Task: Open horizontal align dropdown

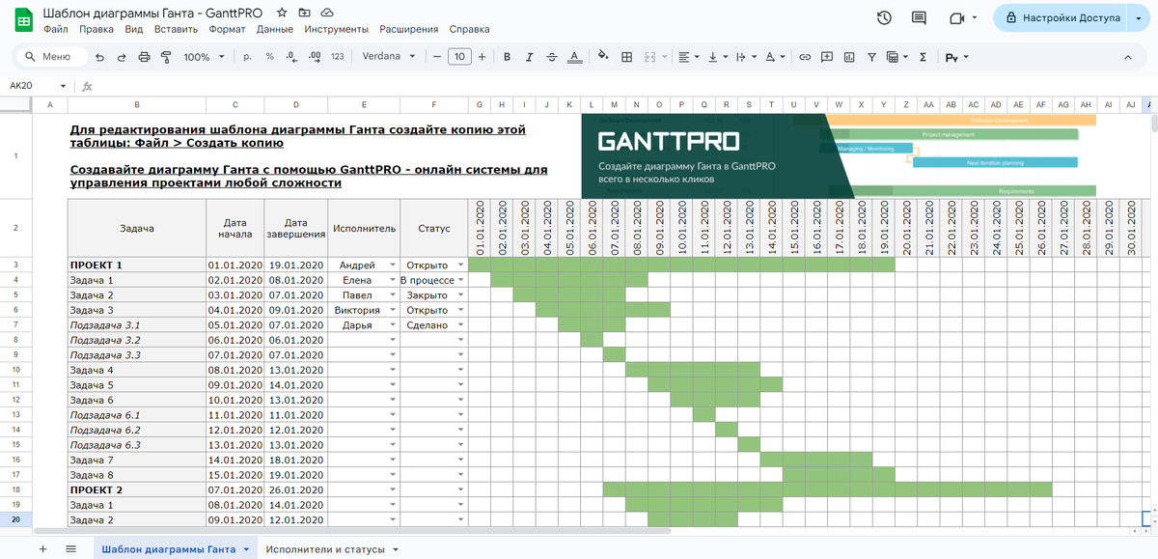Action: pos(688,57)
